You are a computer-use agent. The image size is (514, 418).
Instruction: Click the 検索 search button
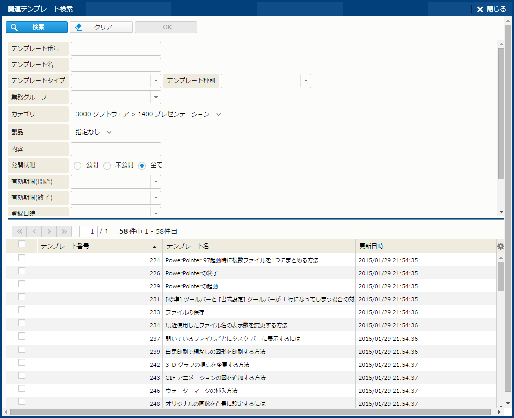(x=37, y=27)
